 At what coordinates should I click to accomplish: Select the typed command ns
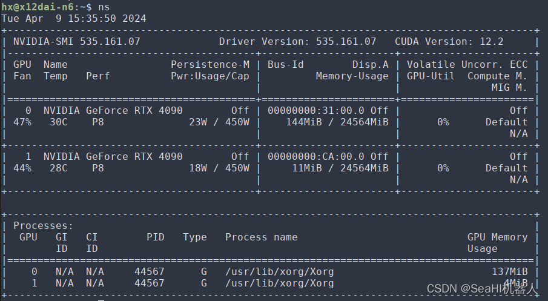point(104,7)
